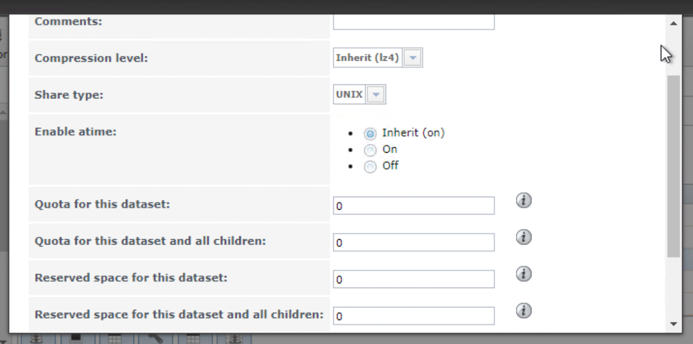Focus the Reserved space for this dataset field
Image resolution: width=693 pixels, height=344 pixels.
(x=414, y=279)
